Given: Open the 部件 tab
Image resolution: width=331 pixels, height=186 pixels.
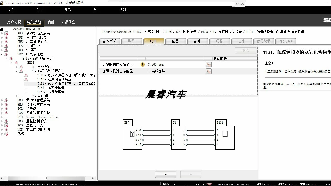Looking at the screenshot, I should (198, 41).
